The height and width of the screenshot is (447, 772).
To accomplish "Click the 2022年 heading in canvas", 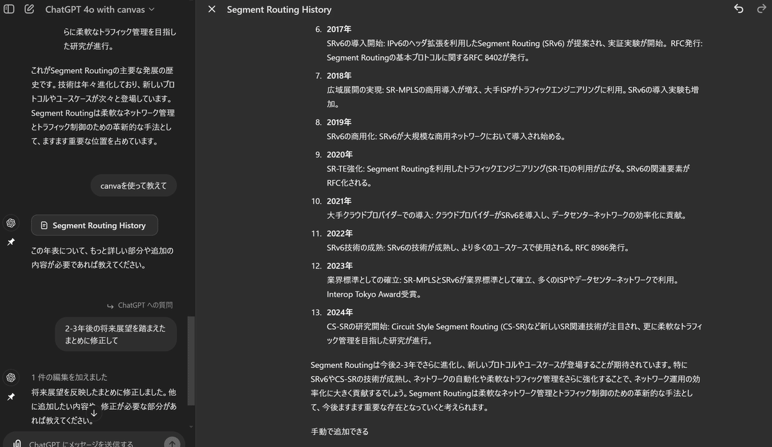I will pyautogui.click(x=339, y=233).
